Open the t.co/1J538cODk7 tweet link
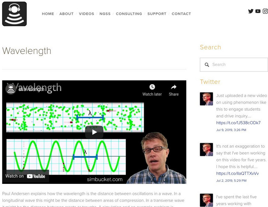268x207 pixels. 238,123
